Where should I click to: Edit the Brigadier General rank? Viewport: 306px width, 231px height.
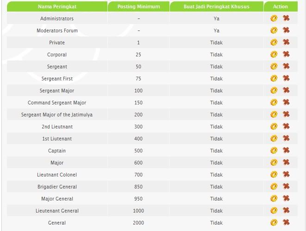click(274, 187)
